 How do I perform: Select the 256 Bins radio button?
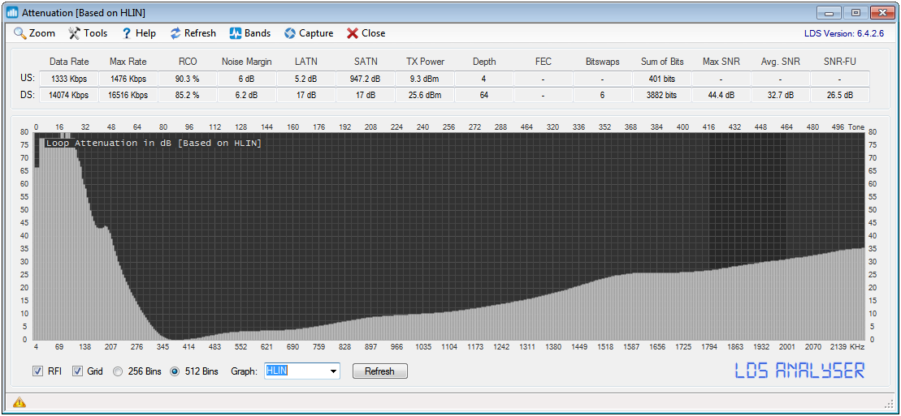(x=119, y=371)
